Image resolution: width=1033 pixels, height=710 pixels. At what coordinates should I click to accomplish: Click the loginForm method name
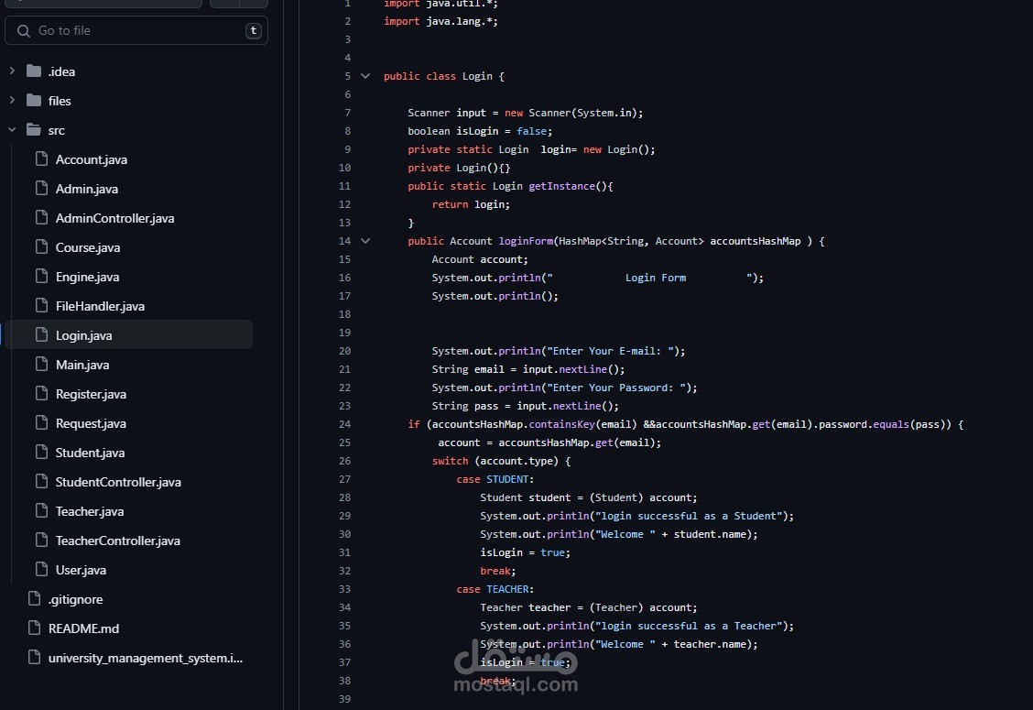pyautogui.click(x=526, y=241)
